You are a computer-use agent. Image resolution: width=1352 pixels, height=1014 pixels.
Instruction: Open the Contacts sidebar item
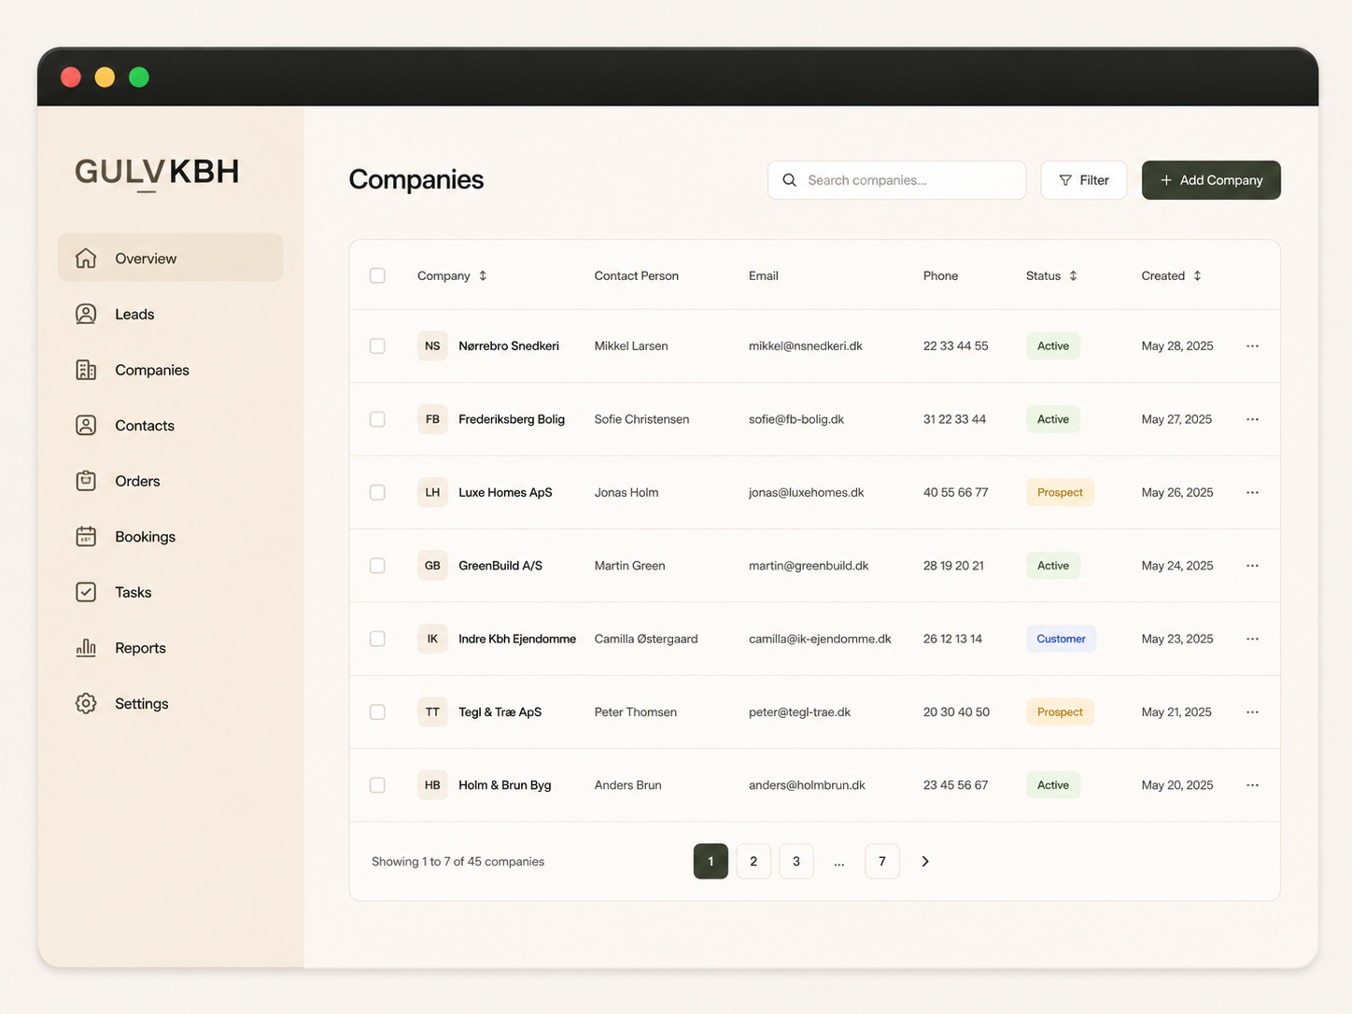tap(170, 425)
